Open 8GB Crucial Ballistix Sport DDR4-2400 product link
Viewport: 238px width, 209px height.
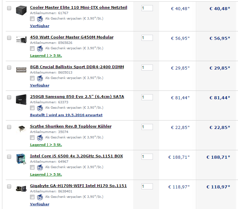[x=77, y=67]
